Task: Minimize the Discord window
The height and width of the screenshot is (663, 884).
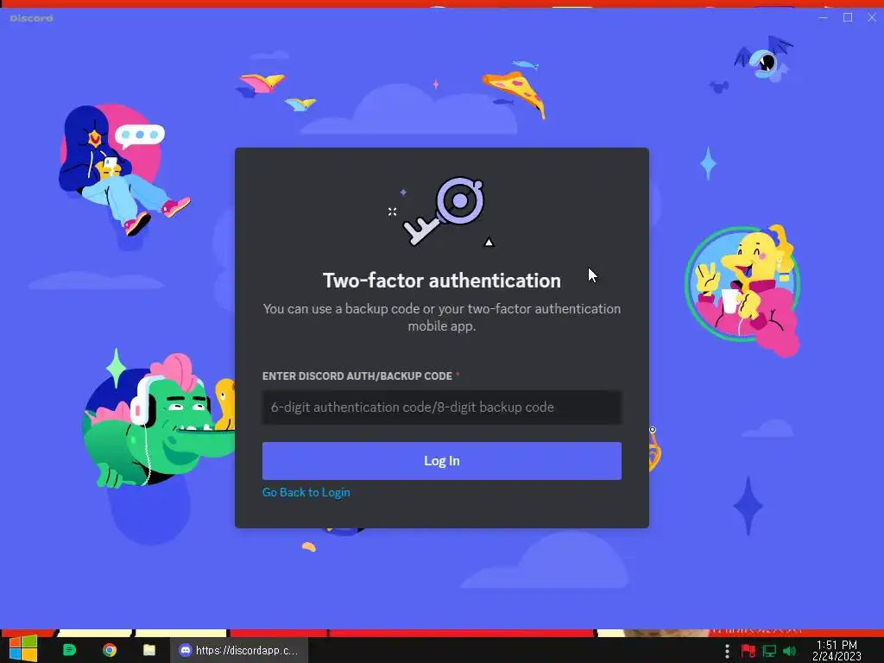Action: click(x=823, y=17)
